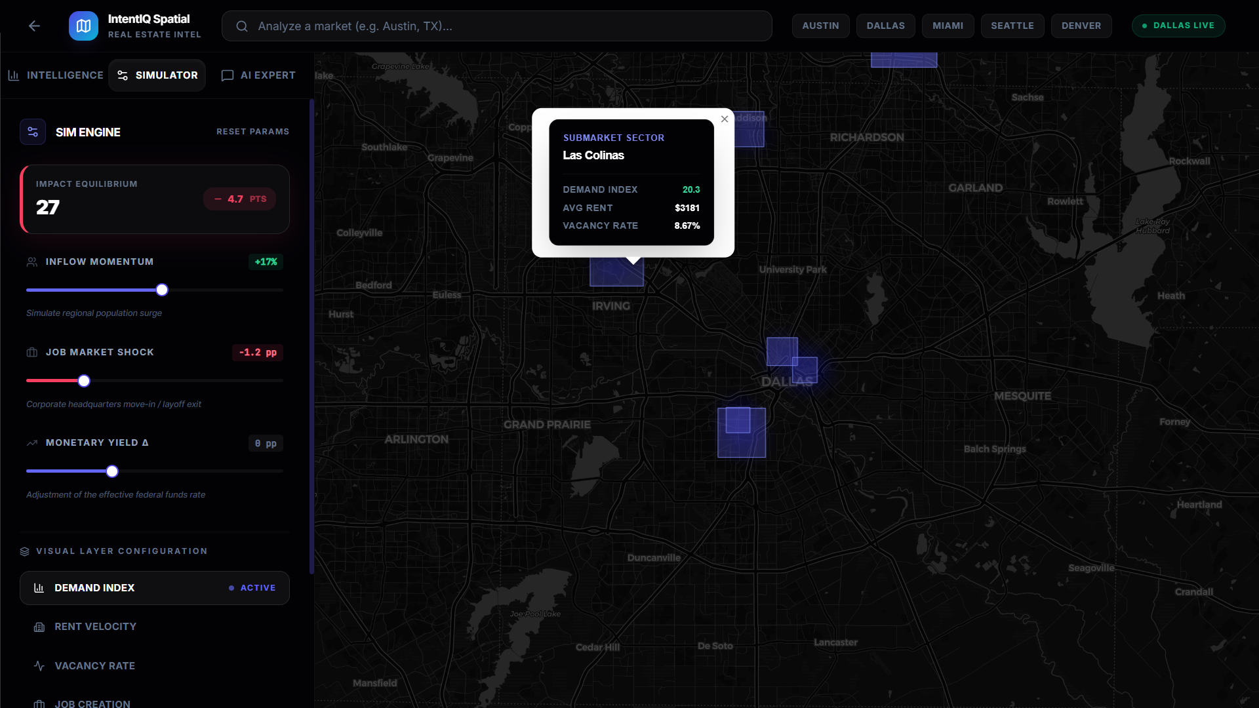Screen dimensions: 1259x708
Task: Click Reset Params
Action: (252, 132)
